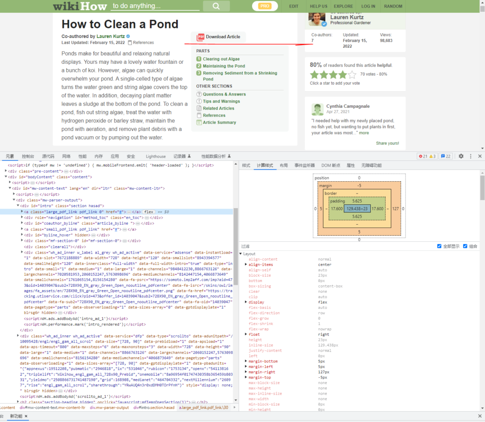This screenshot has width=485, height=422.
Task: Expand the float computed property
Action: (x=246, y=334)
